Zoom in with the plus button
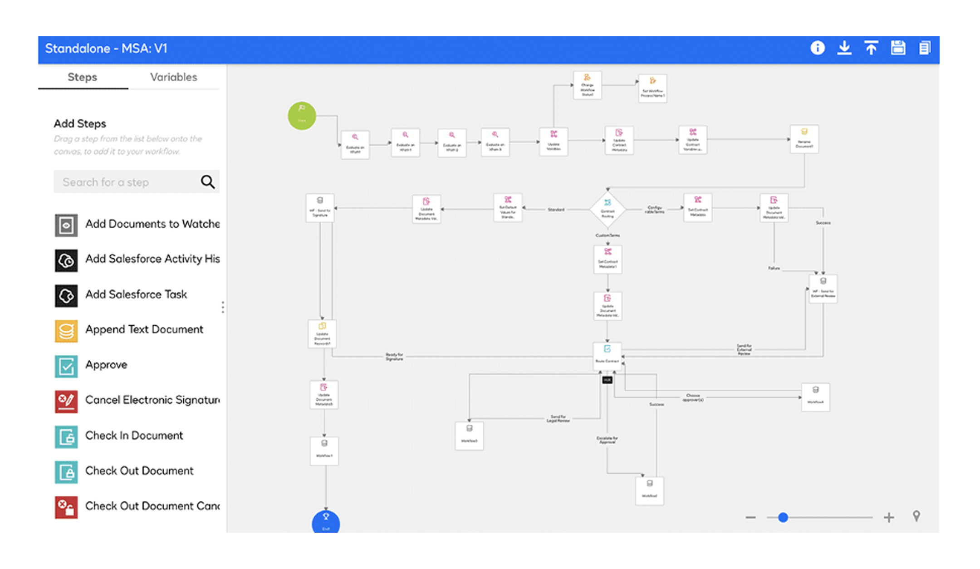 pyautogui.click(x=888, y=517)
